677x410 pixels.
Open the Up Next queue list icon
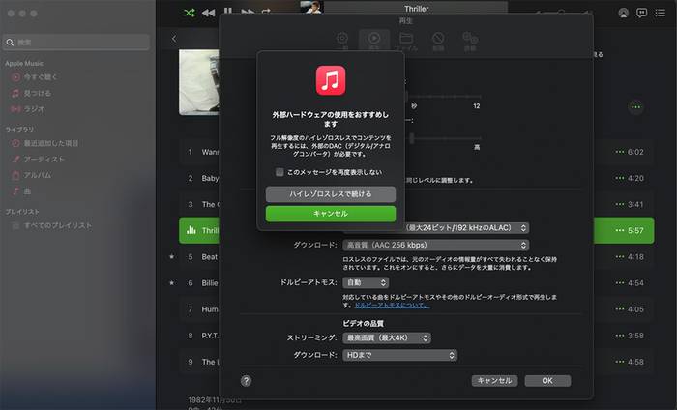click(660, 13)
